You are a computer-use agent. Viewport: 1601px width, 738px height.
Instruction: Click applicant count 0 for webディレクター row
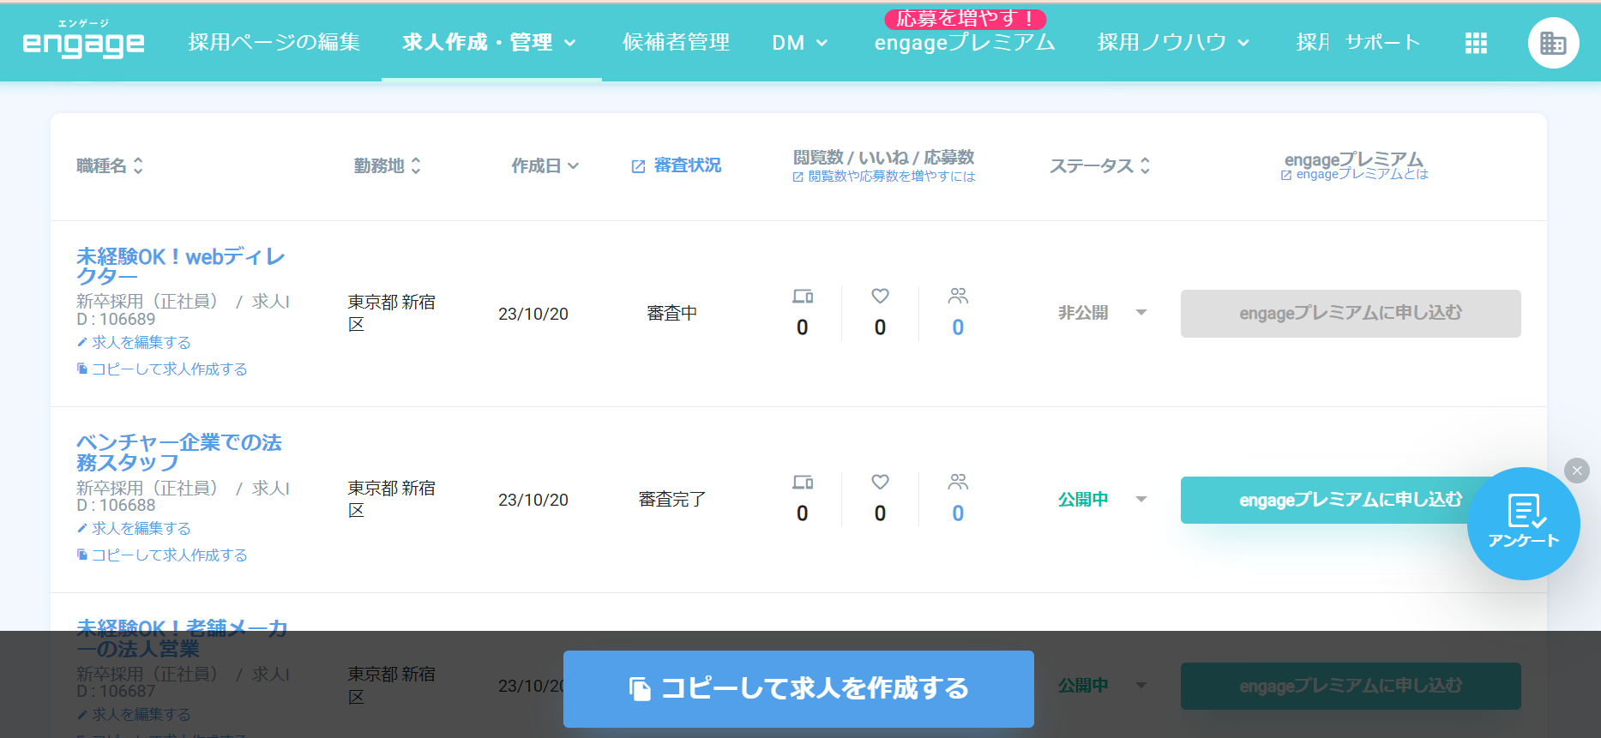(958, 327)
